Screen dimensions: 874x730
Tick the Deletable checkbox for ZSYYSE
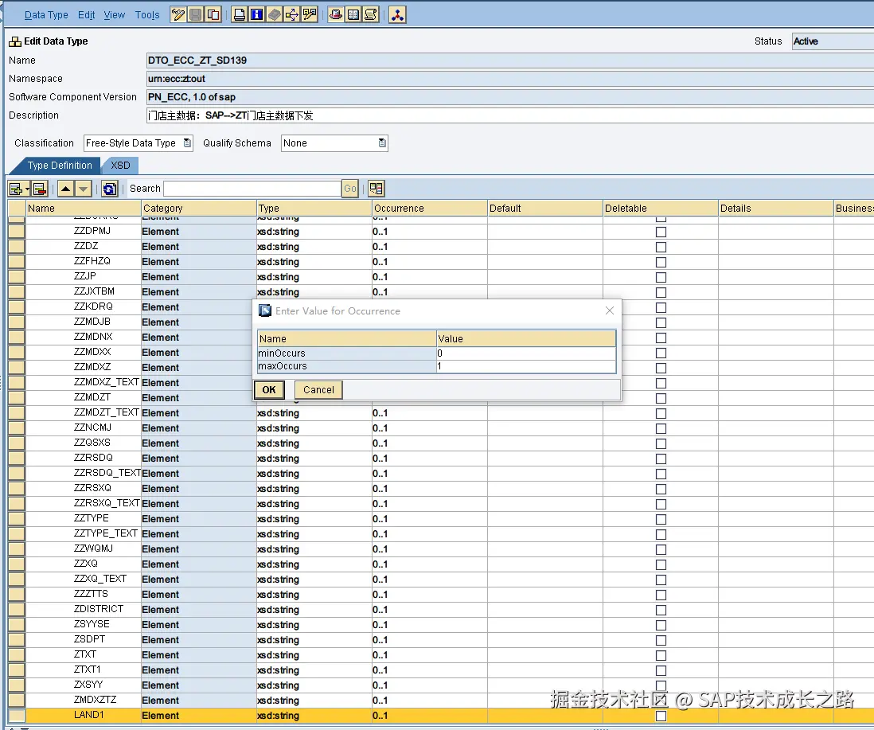point(661,625)
